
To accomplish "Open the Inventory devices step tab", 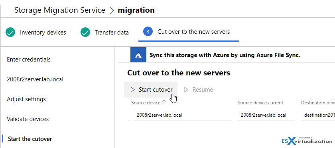I will point(36,33).
